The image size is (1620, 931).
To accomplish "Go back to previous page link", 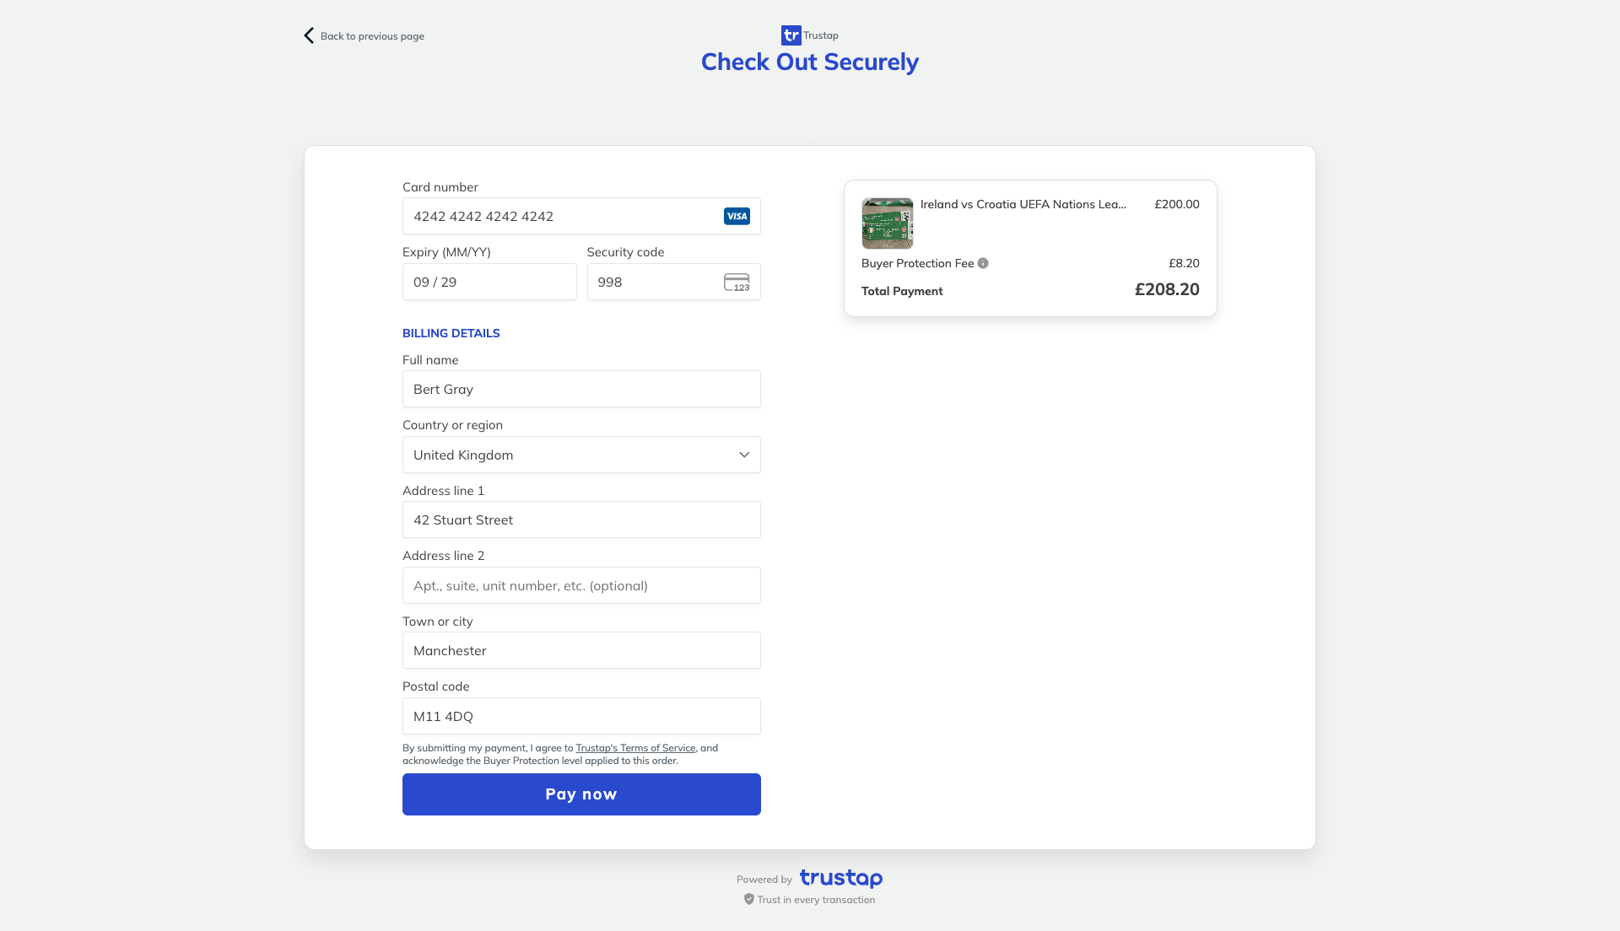I will [x=372, y=36].
